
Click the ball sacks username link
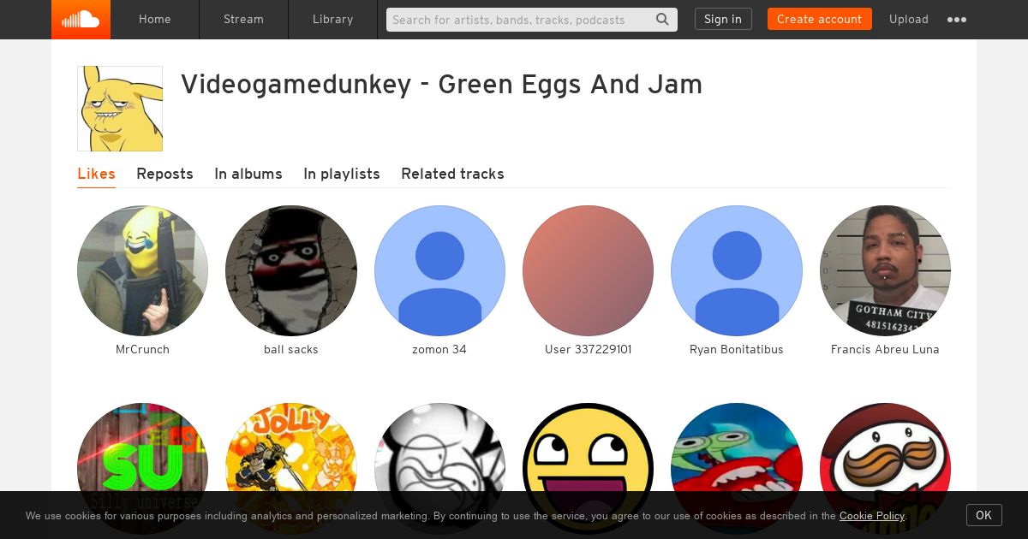point(291,349)
